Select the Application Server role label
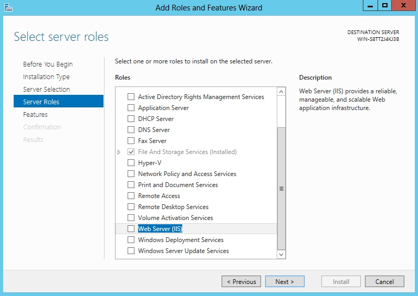The width and height of the screenshot is (418, 296). pos(163,108)
